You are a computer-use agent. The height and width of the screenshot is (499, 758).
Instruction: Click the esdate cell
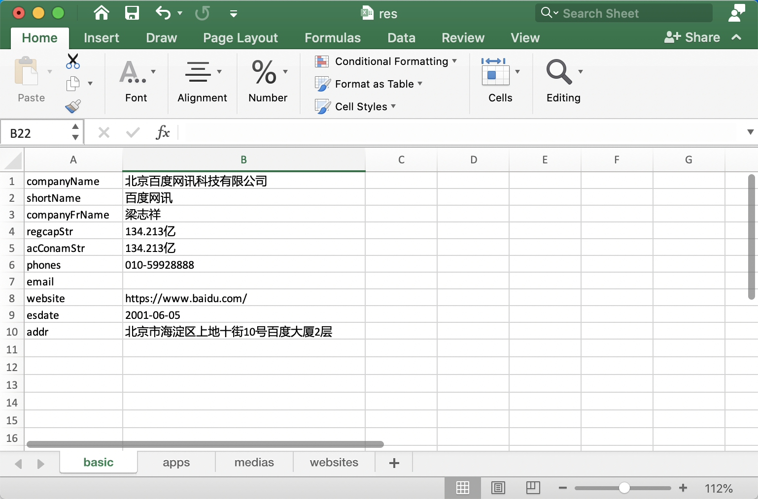(73, 315)
